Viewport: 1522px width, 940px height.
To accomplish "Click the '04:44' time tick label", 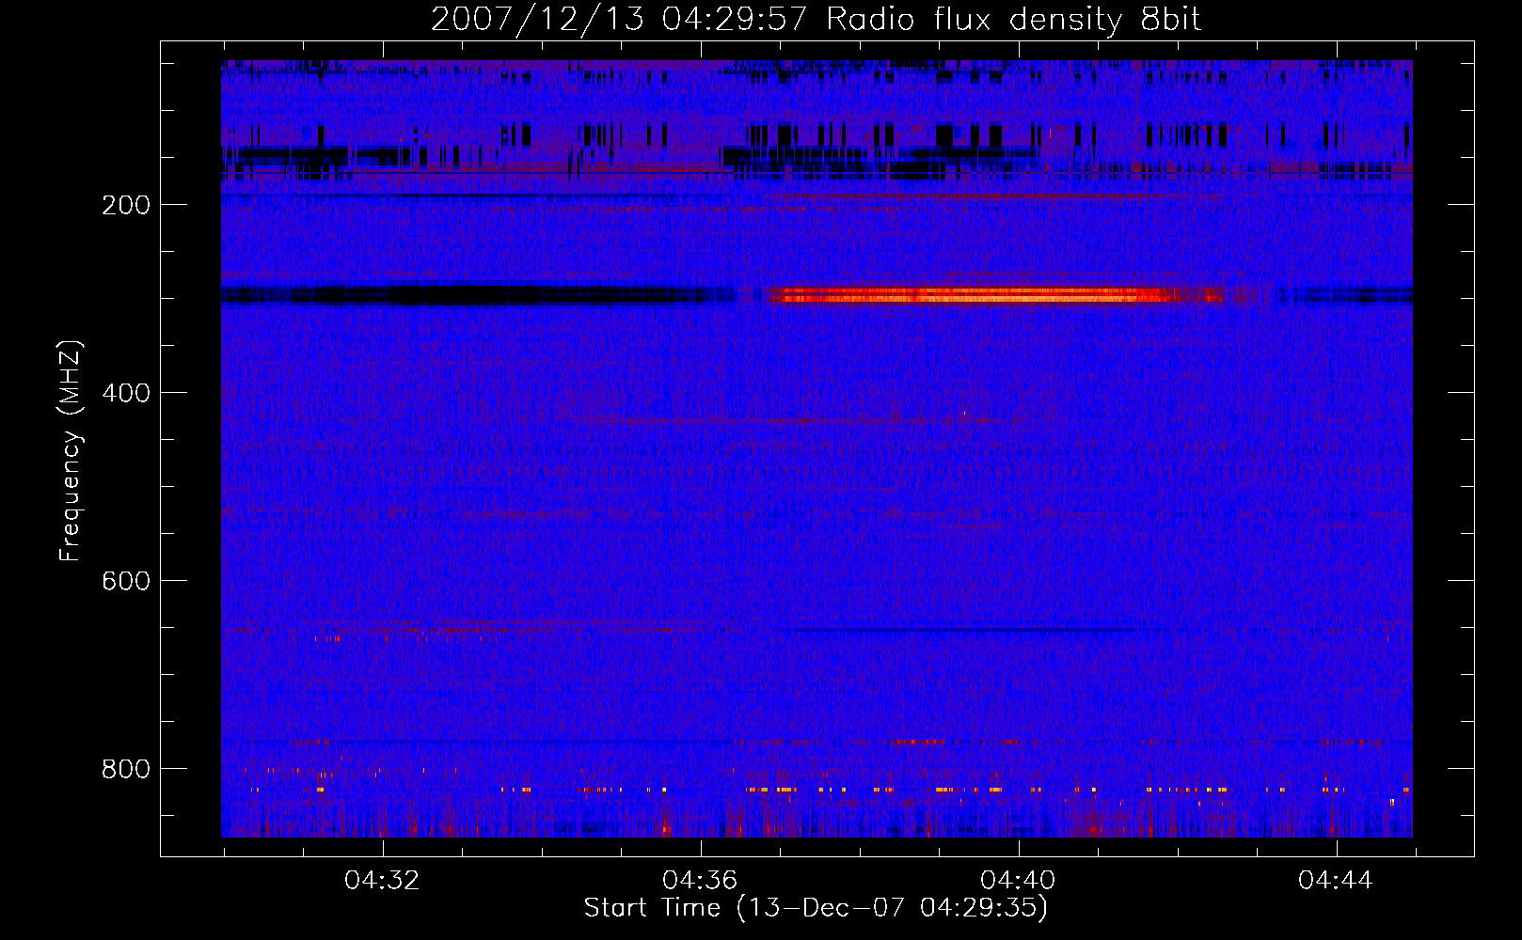I will 1336,881.
